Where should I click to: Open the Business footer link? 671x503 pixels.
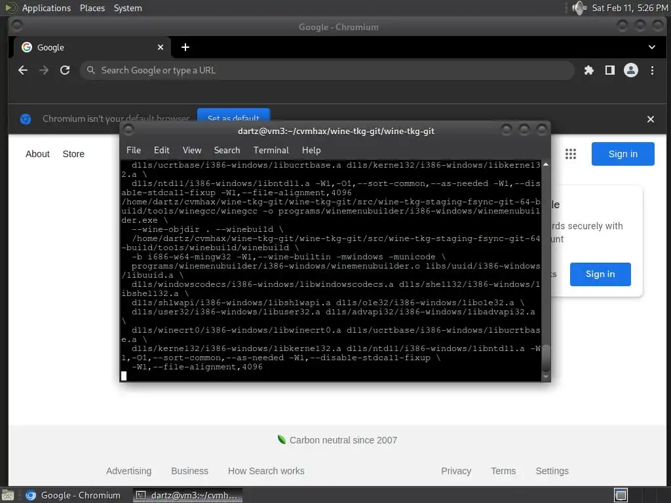click(189, 471)
